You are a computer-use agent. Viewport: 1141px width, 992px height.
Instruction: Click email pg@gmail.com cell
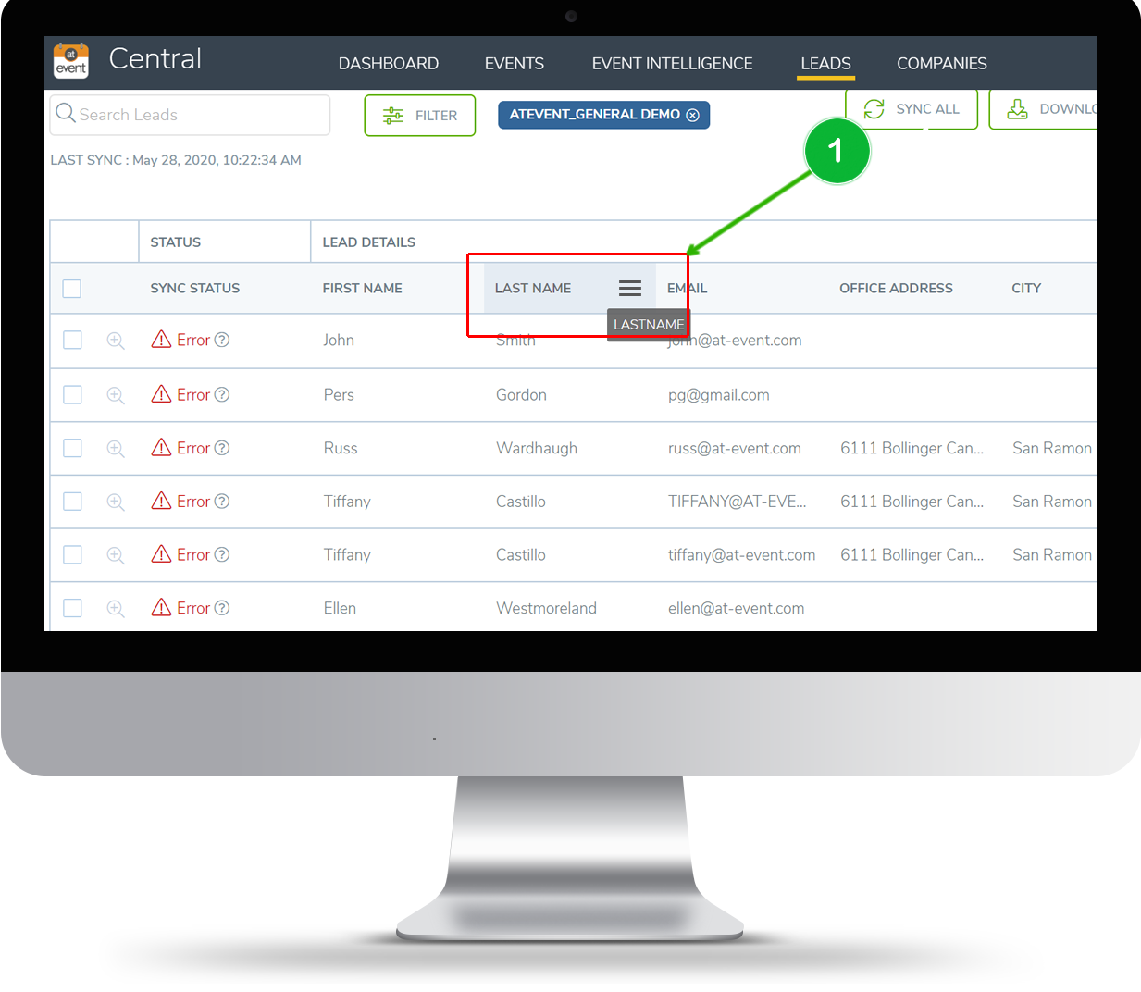718,395
